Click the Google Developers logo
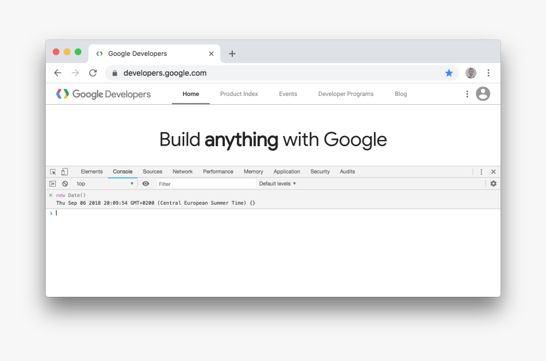The image size is (546, 361). point(103,94)
